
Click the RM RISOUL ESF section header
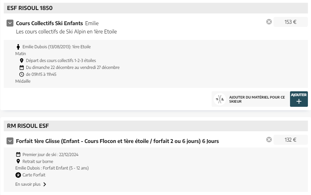point(156,126)
